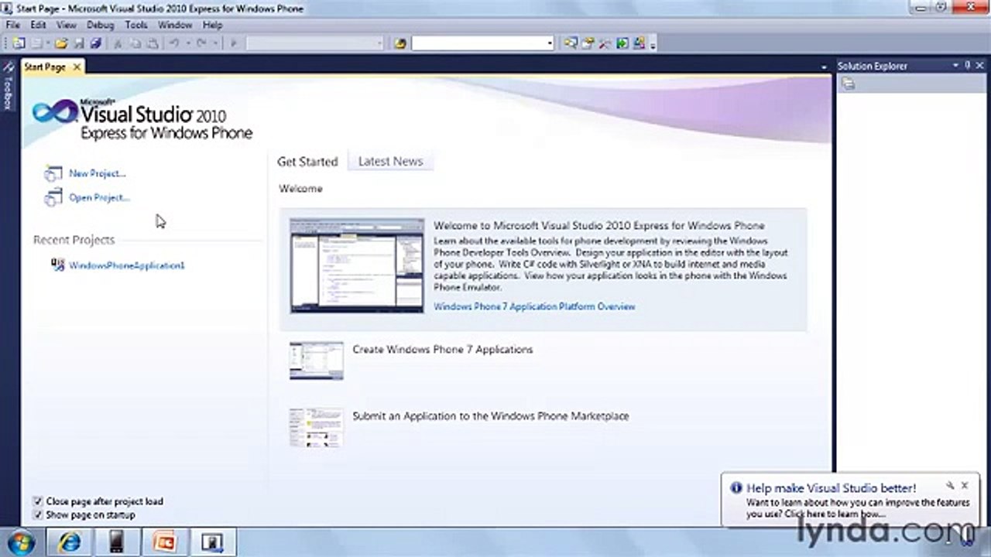Image resolution: width=991 pixels, height=557 pixels.
Task: Expand the Redo history dropdown arrow
Action: point(215,43)
